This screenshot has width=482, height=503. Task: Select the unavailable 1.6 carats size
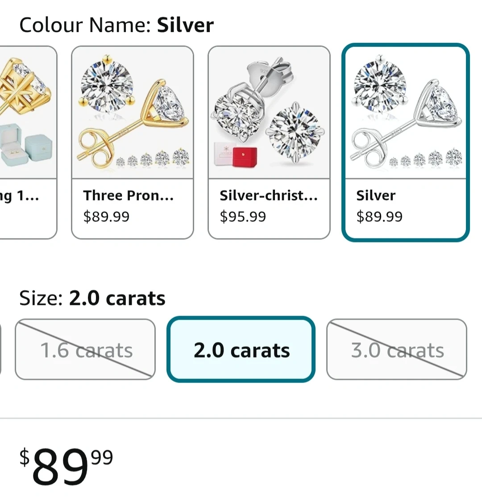tap(85, 349)
